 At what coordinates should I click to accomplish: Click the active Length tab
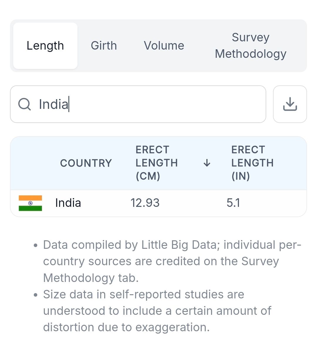(45, 46)
